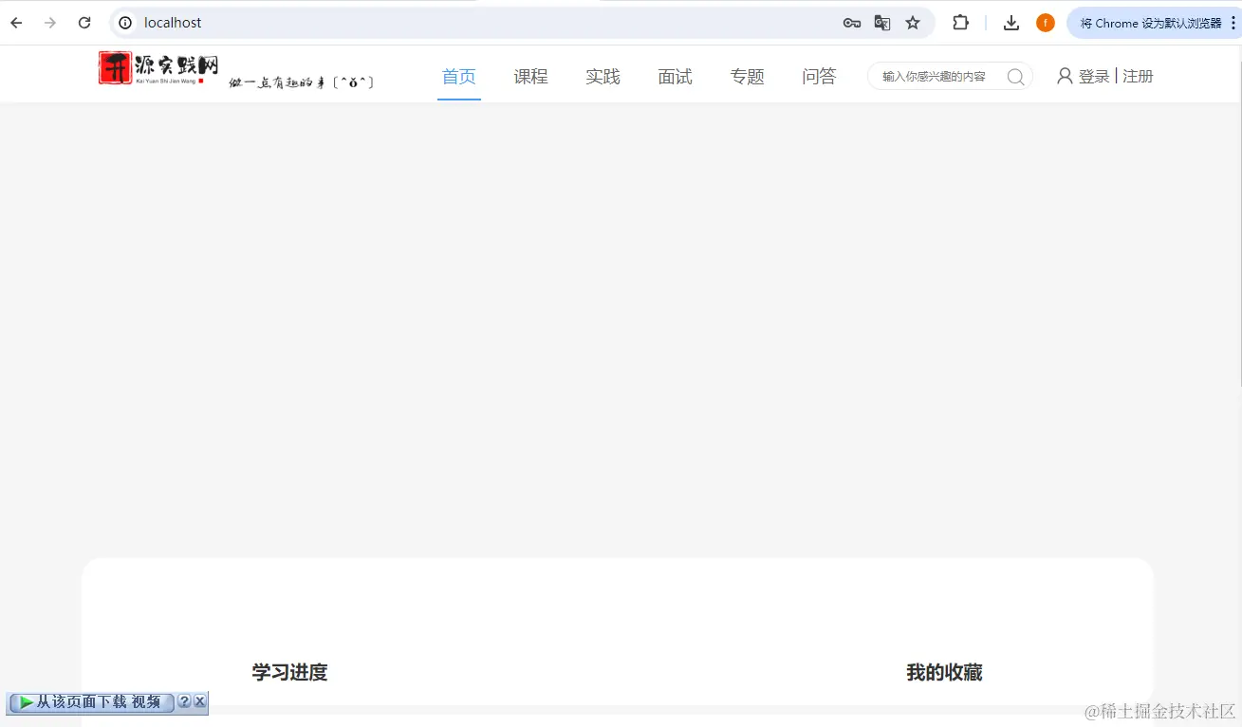Open the 课程 navigation item
The width and height of the screenshot is (1242, 727).
531,77
